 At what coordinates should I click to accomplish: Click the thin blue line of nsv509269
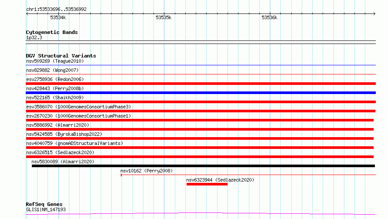point(201,65)
